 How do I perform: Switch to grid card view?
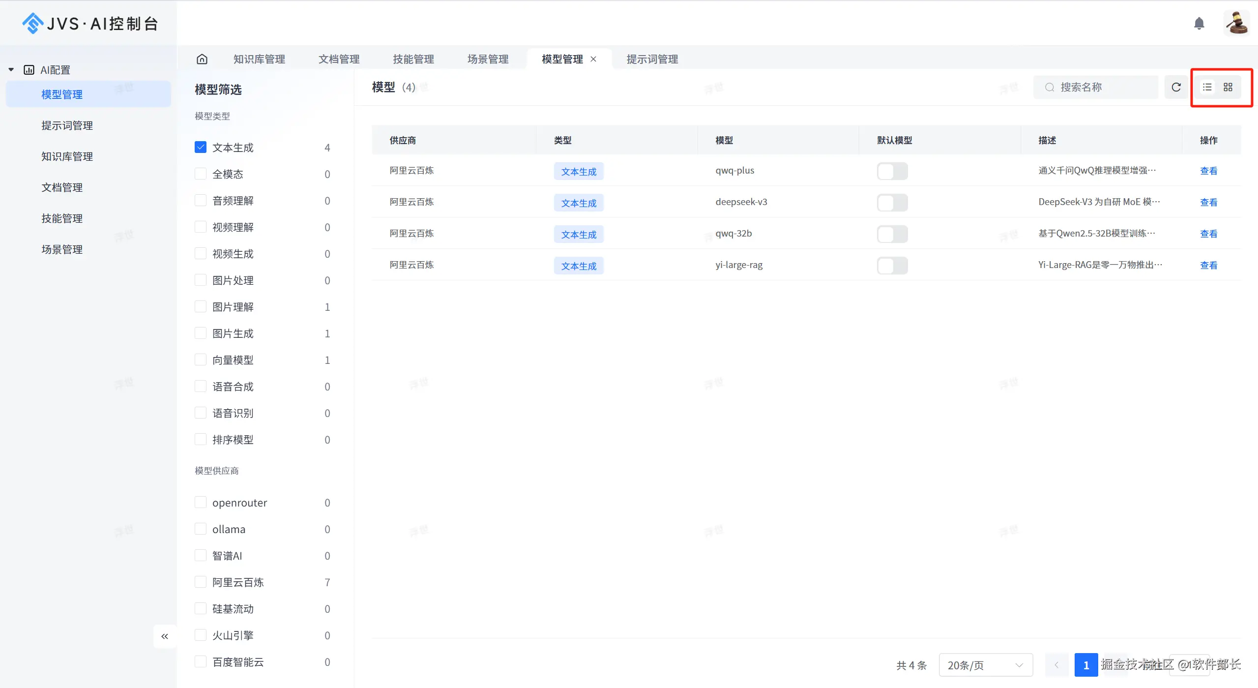point(1228,87)
